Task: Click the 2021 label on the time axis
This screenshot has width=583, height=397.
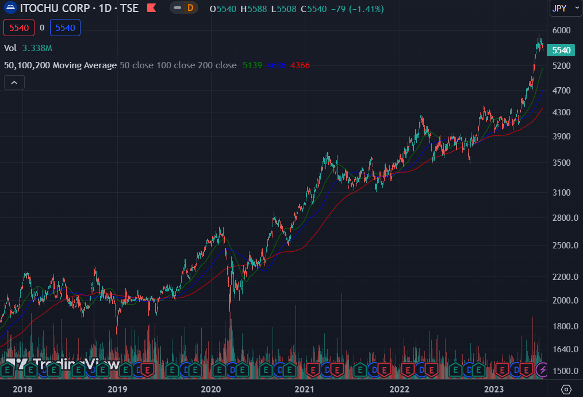Action: (x=304, y=389)
